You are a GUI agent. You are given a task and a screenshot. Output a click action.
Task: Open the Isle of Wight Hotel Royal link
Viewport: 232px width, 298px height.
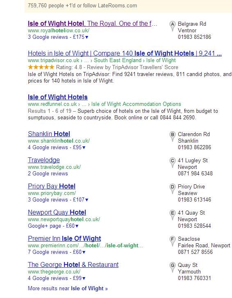[93, 24]
